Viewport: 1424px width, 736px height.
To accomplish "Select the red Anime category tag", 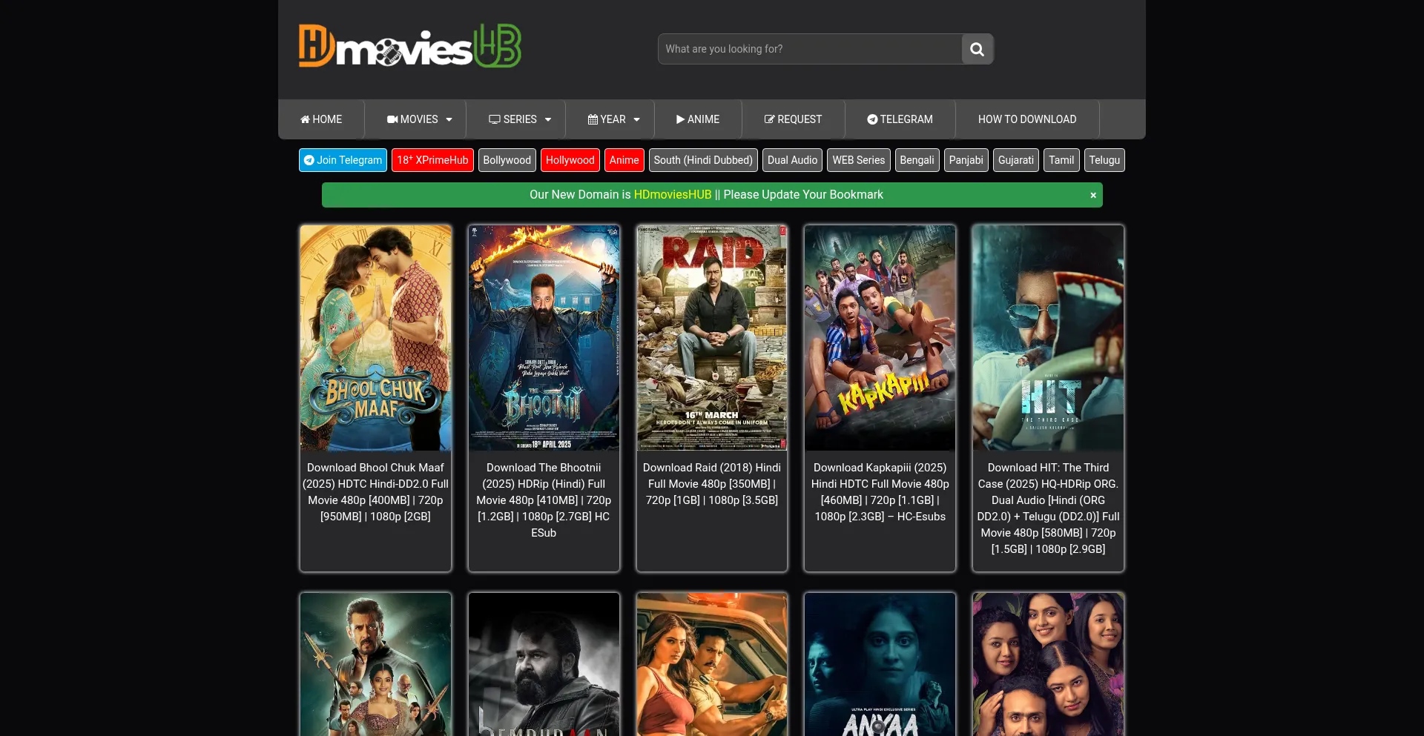I will click(x=624, y=160).
